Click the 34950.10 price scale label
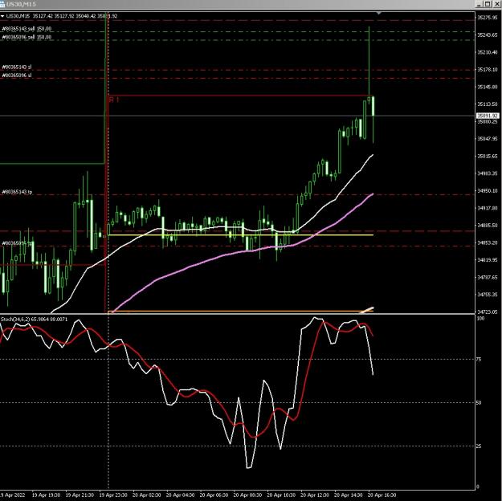 tap(488, 191)
